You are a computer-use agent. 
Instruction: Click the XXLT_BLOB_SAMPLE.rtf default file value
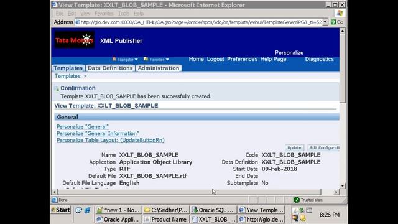153,176
